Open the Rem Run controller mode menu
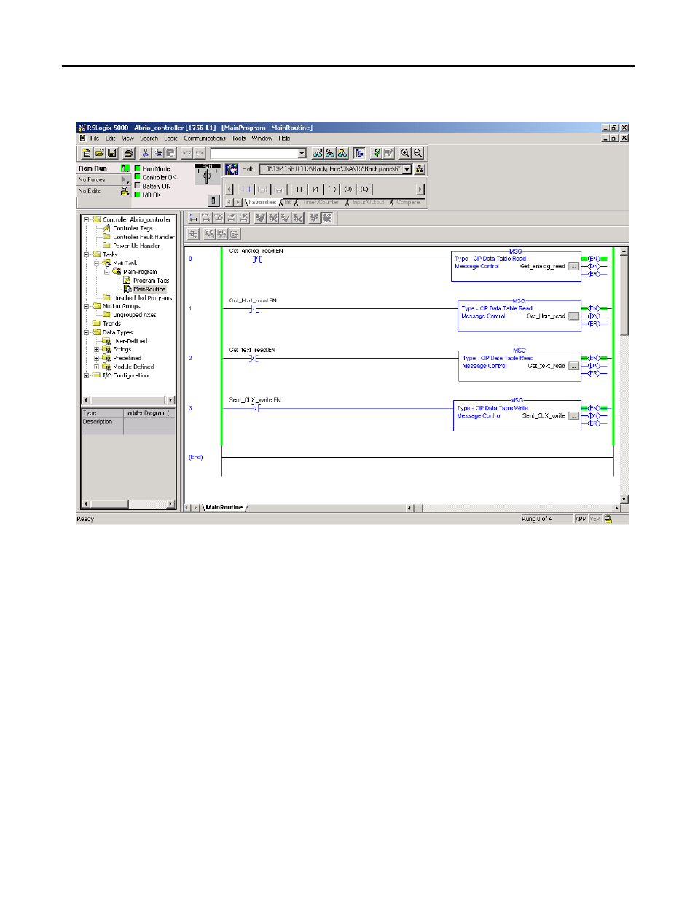 click(x=125, y=168)
